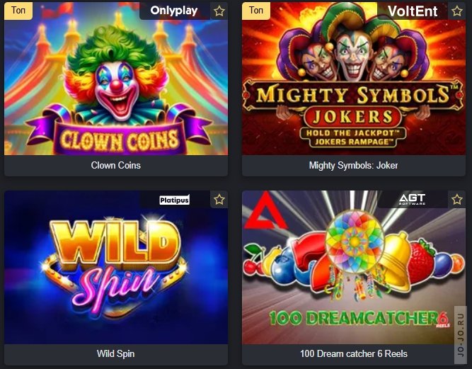
Task: Open the Clown Coins game thumbnail
Action: tap(116, 79)
